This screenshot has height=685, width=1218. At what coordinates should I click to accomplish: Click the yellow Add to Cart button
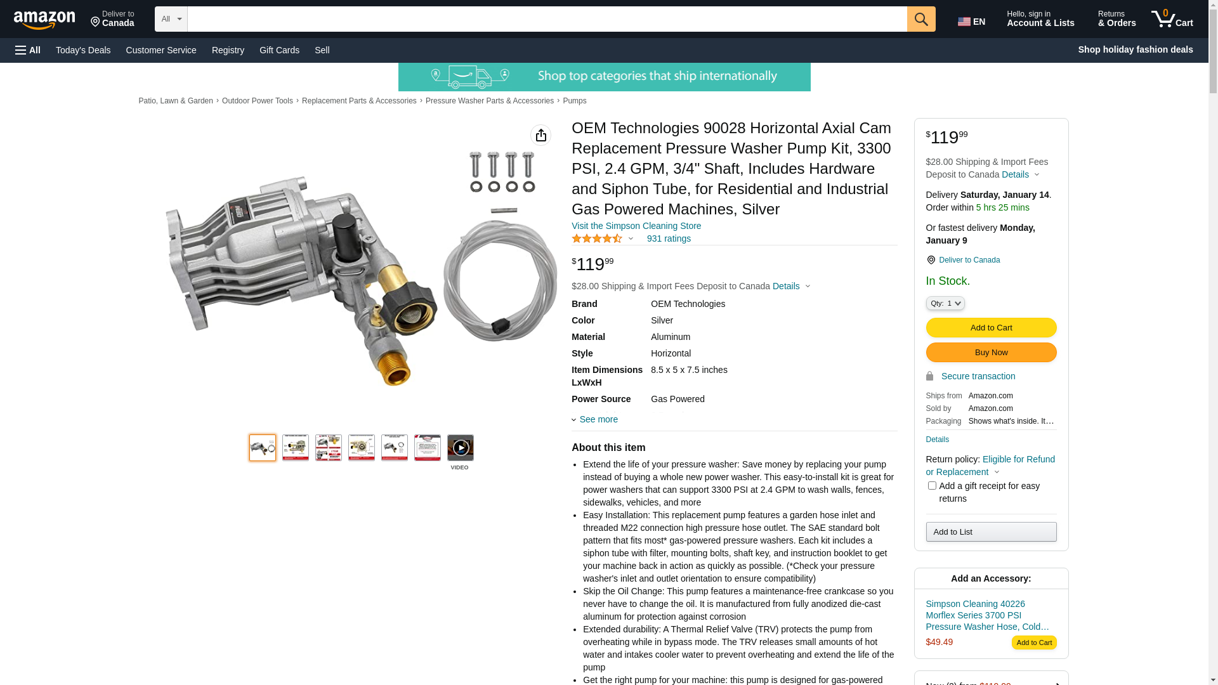tap(991, 328)
